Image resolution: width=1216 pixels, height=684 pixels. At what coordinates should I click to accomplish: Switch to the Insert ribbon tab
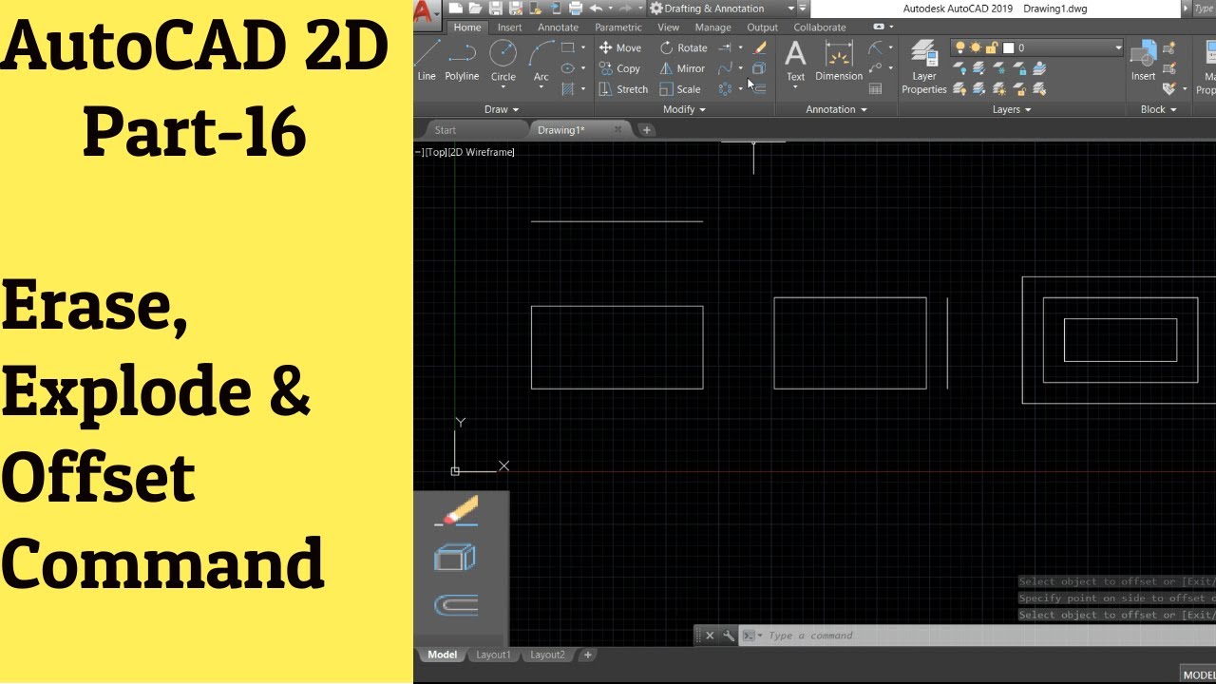pyautogui.click(x=510, y=28)
